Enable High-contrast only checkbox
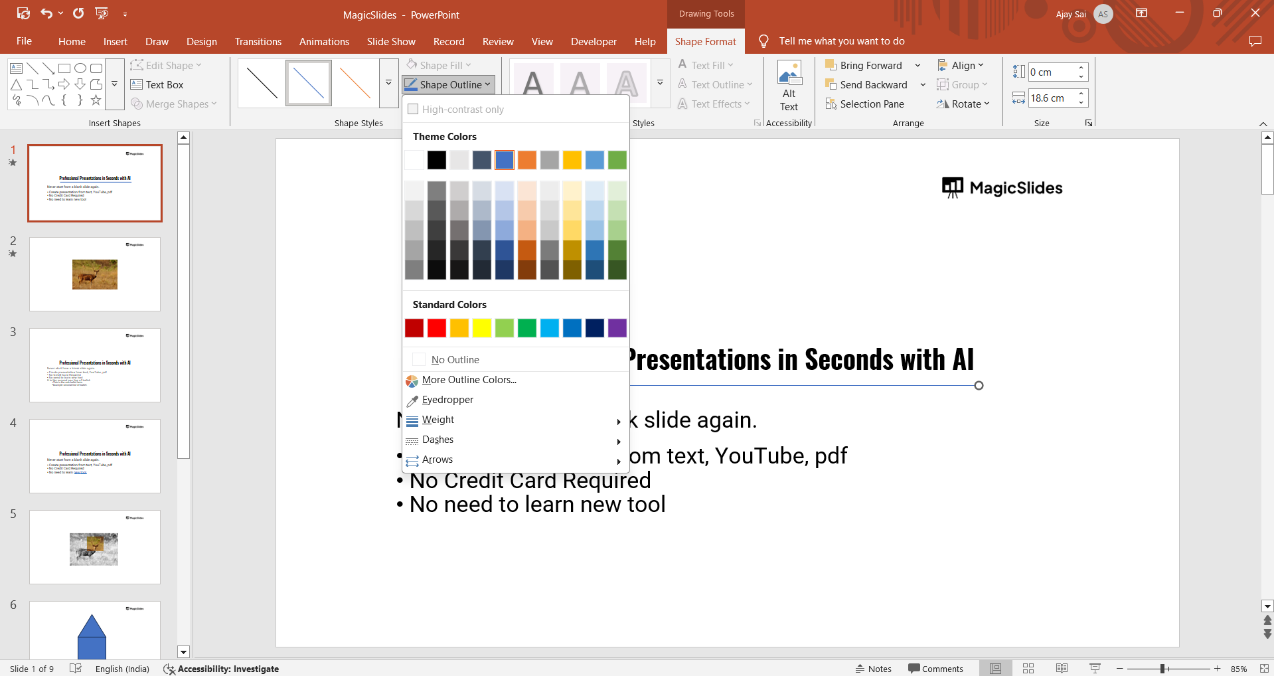Viewport: 1274px width, 676px height. 413,110
